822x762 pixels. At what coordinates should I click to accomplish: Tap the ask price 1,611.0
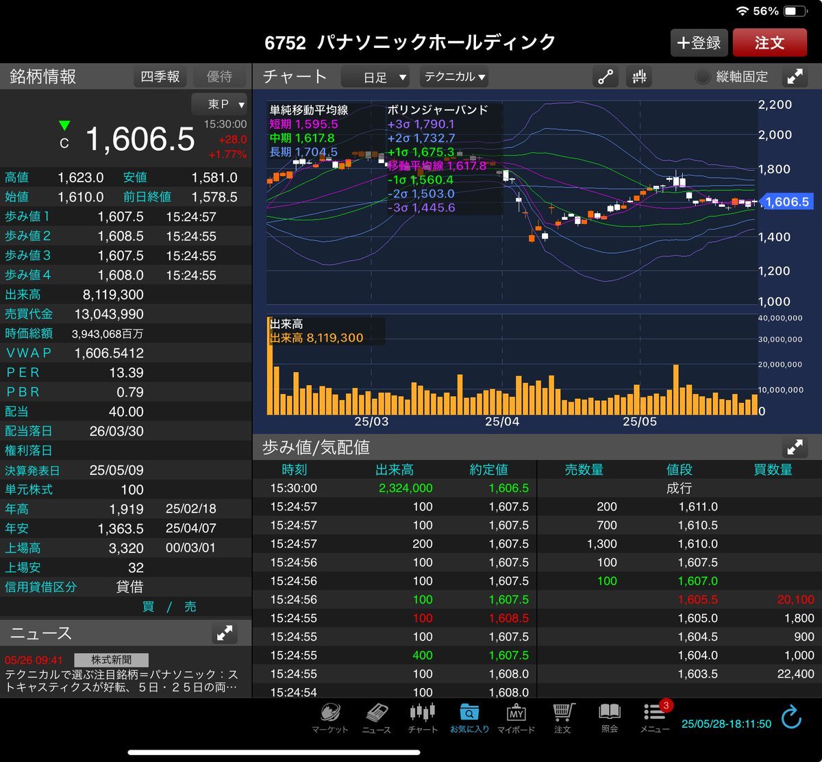point(698,507)
